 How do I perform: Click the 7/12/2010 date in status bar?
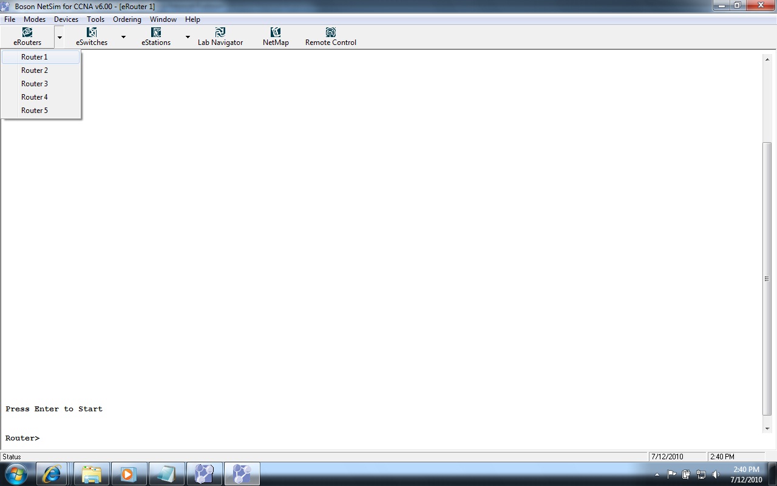click(x=667, y=457)
